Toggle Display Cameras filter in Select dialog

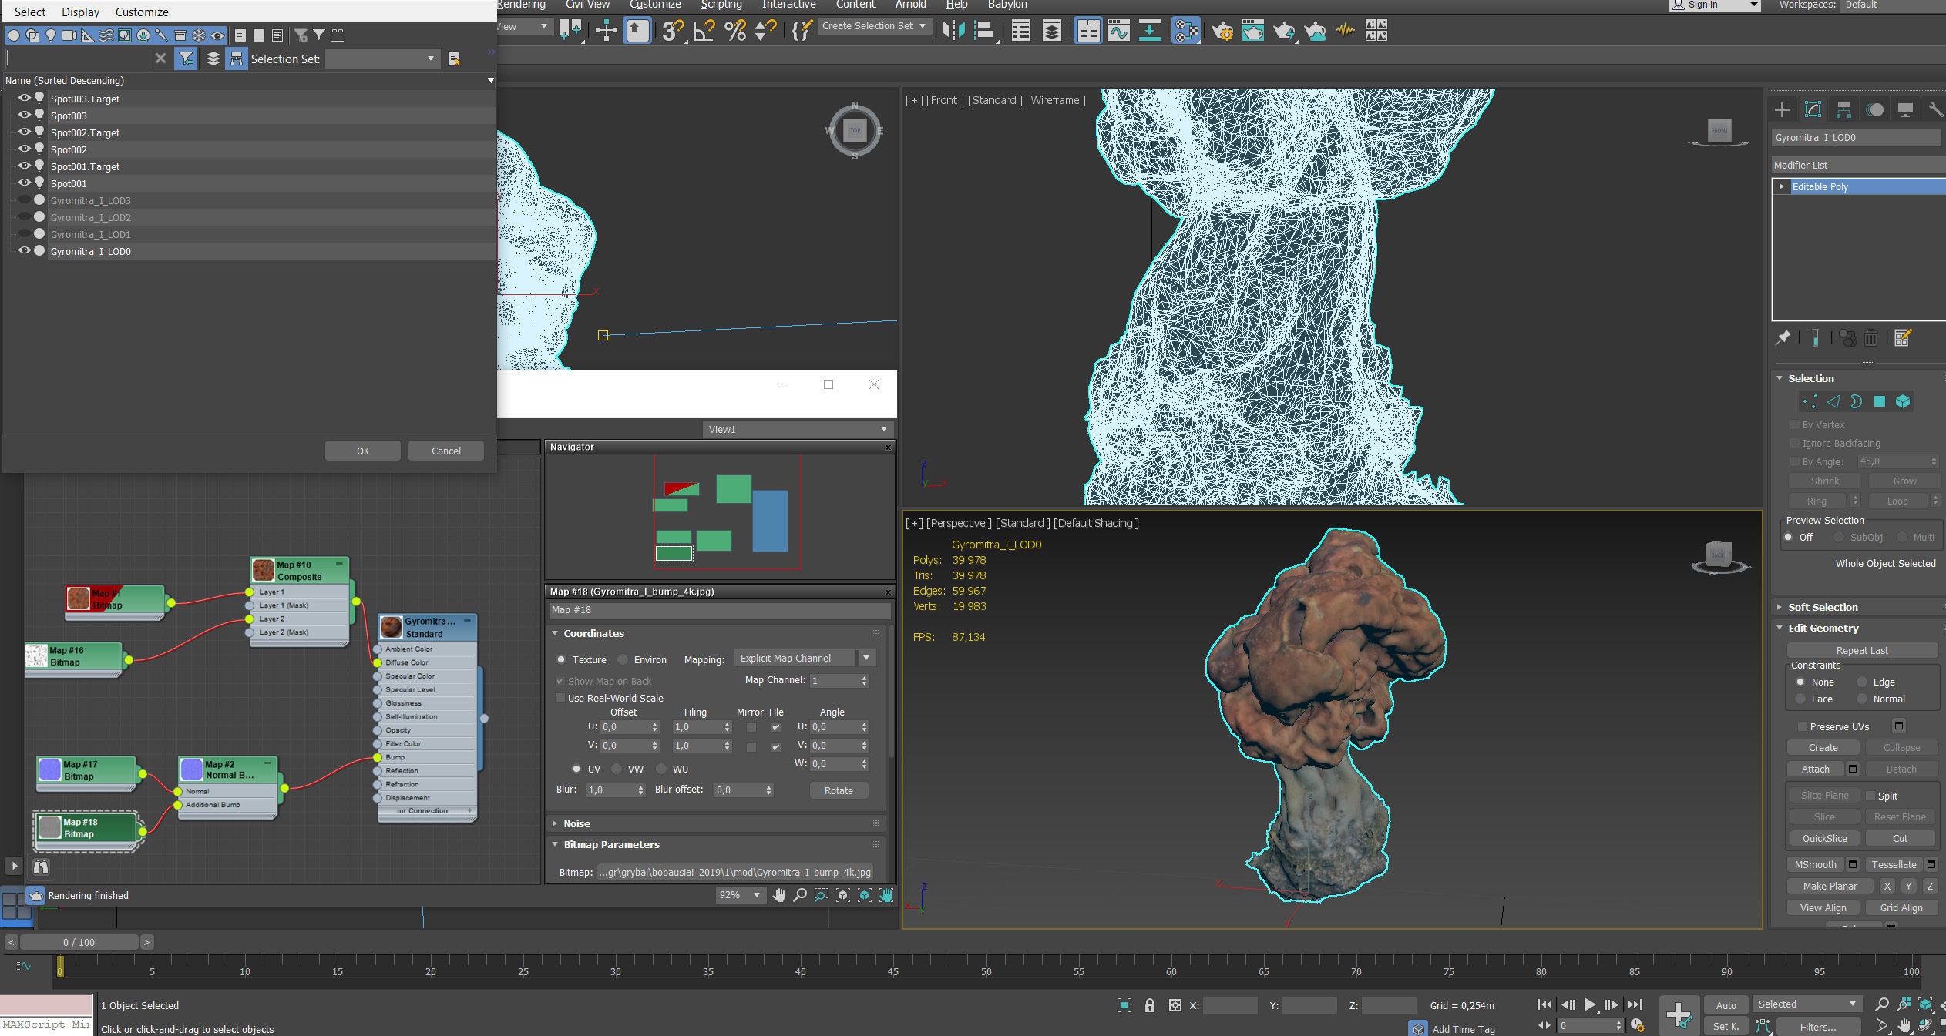[x=69, y=35]
